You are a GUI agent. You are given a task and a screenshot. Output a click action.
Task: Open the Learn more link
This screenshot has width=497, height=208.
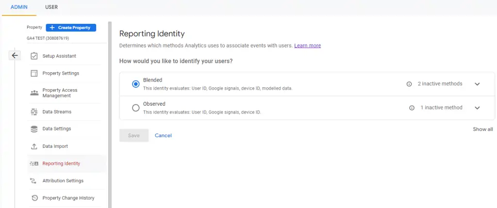coord(307,46)
